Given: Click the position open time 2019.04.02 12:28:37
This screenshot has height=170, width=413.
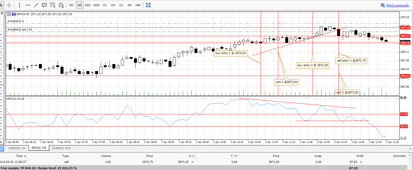Looking at the screenshot, I should point(13,162).
